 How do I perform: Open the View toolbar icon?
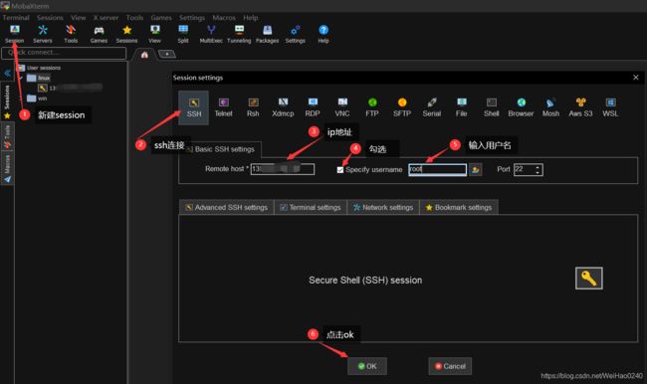click(154, 34)
